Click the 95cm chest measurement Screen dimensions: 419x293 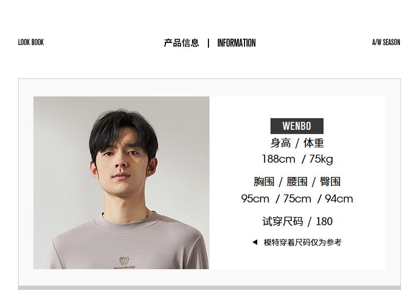(255, 199)
